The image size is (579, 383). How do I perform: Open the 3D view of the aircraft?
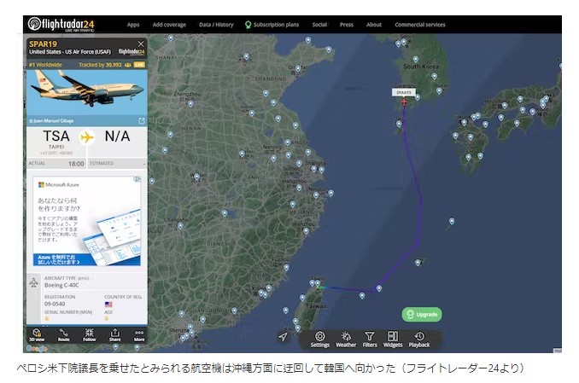coord(37,334)
